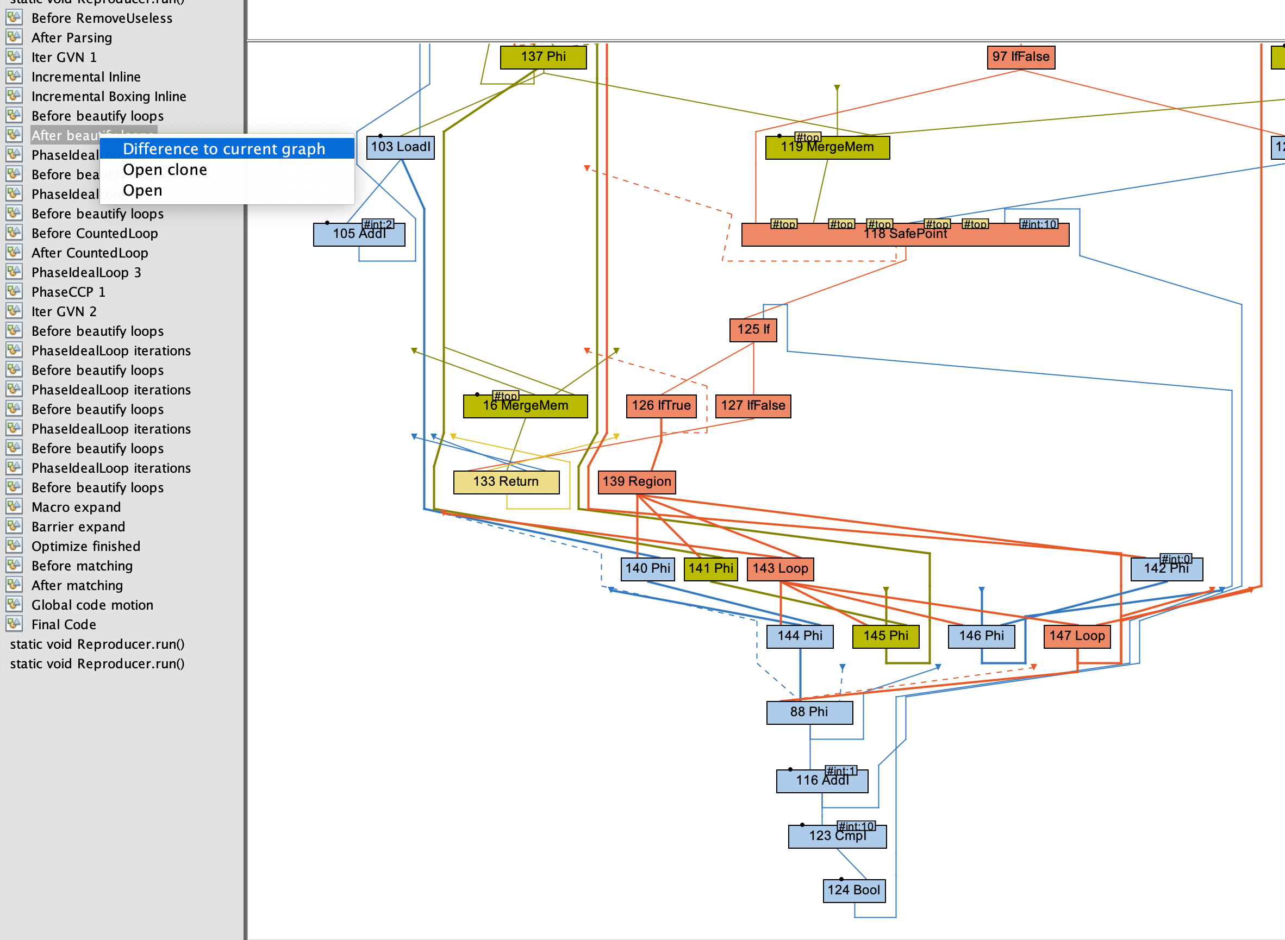Click graph icon beside Final Code
Image resolution: width=1285 pixels, height=940 pixels.
pos(14,624)
